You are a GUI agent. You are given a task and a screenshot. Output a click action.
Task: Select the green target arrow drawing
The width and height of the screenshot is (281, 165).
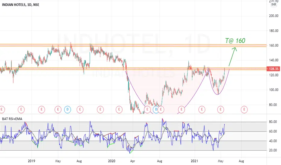pos(233,56)
